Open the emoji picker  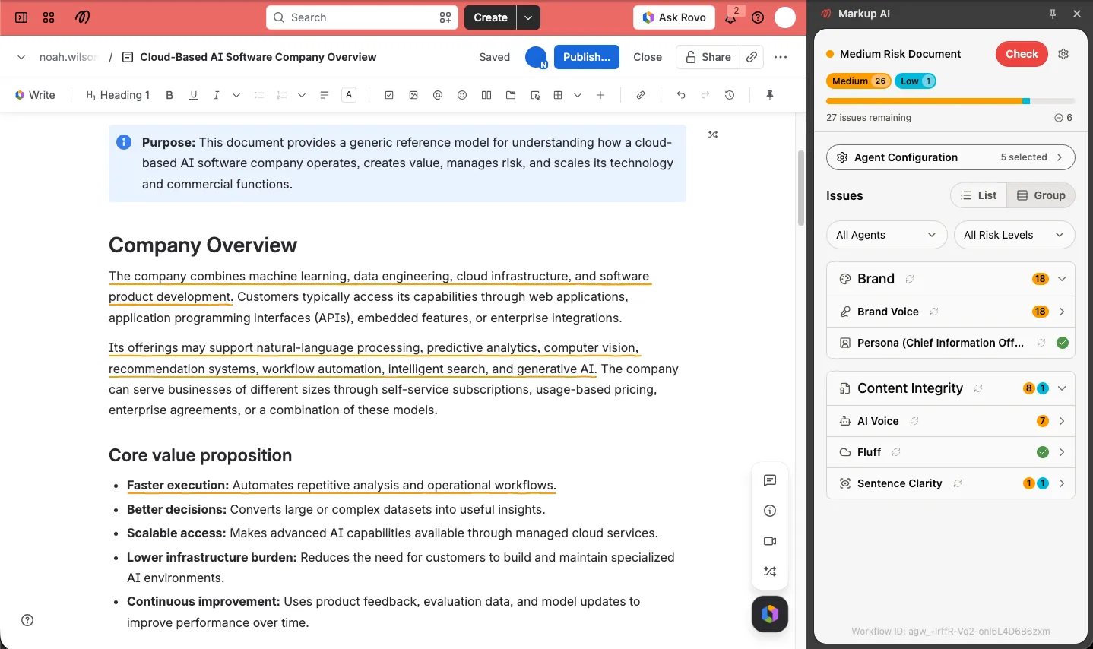[x=462, y=95]
